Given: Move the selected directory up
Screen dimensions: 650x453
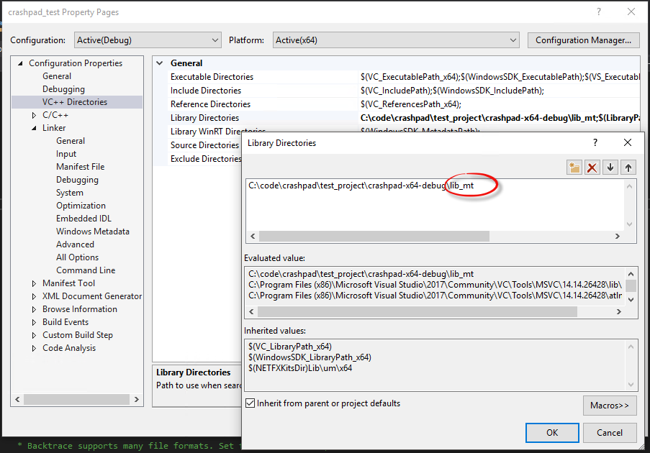Looking at the screenshot, I should click(x=627, y=166).
